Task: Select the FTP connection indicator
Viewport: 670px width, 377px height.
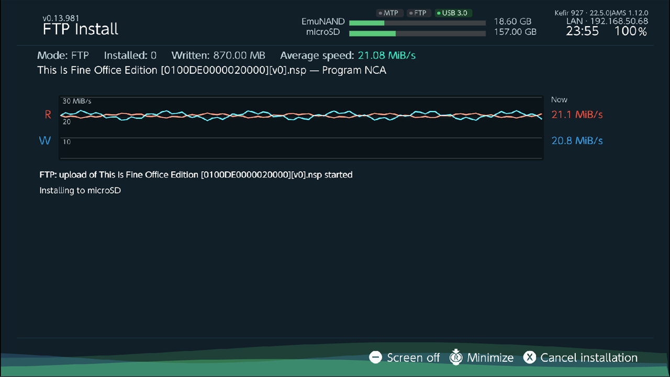Action: (418, 13)
